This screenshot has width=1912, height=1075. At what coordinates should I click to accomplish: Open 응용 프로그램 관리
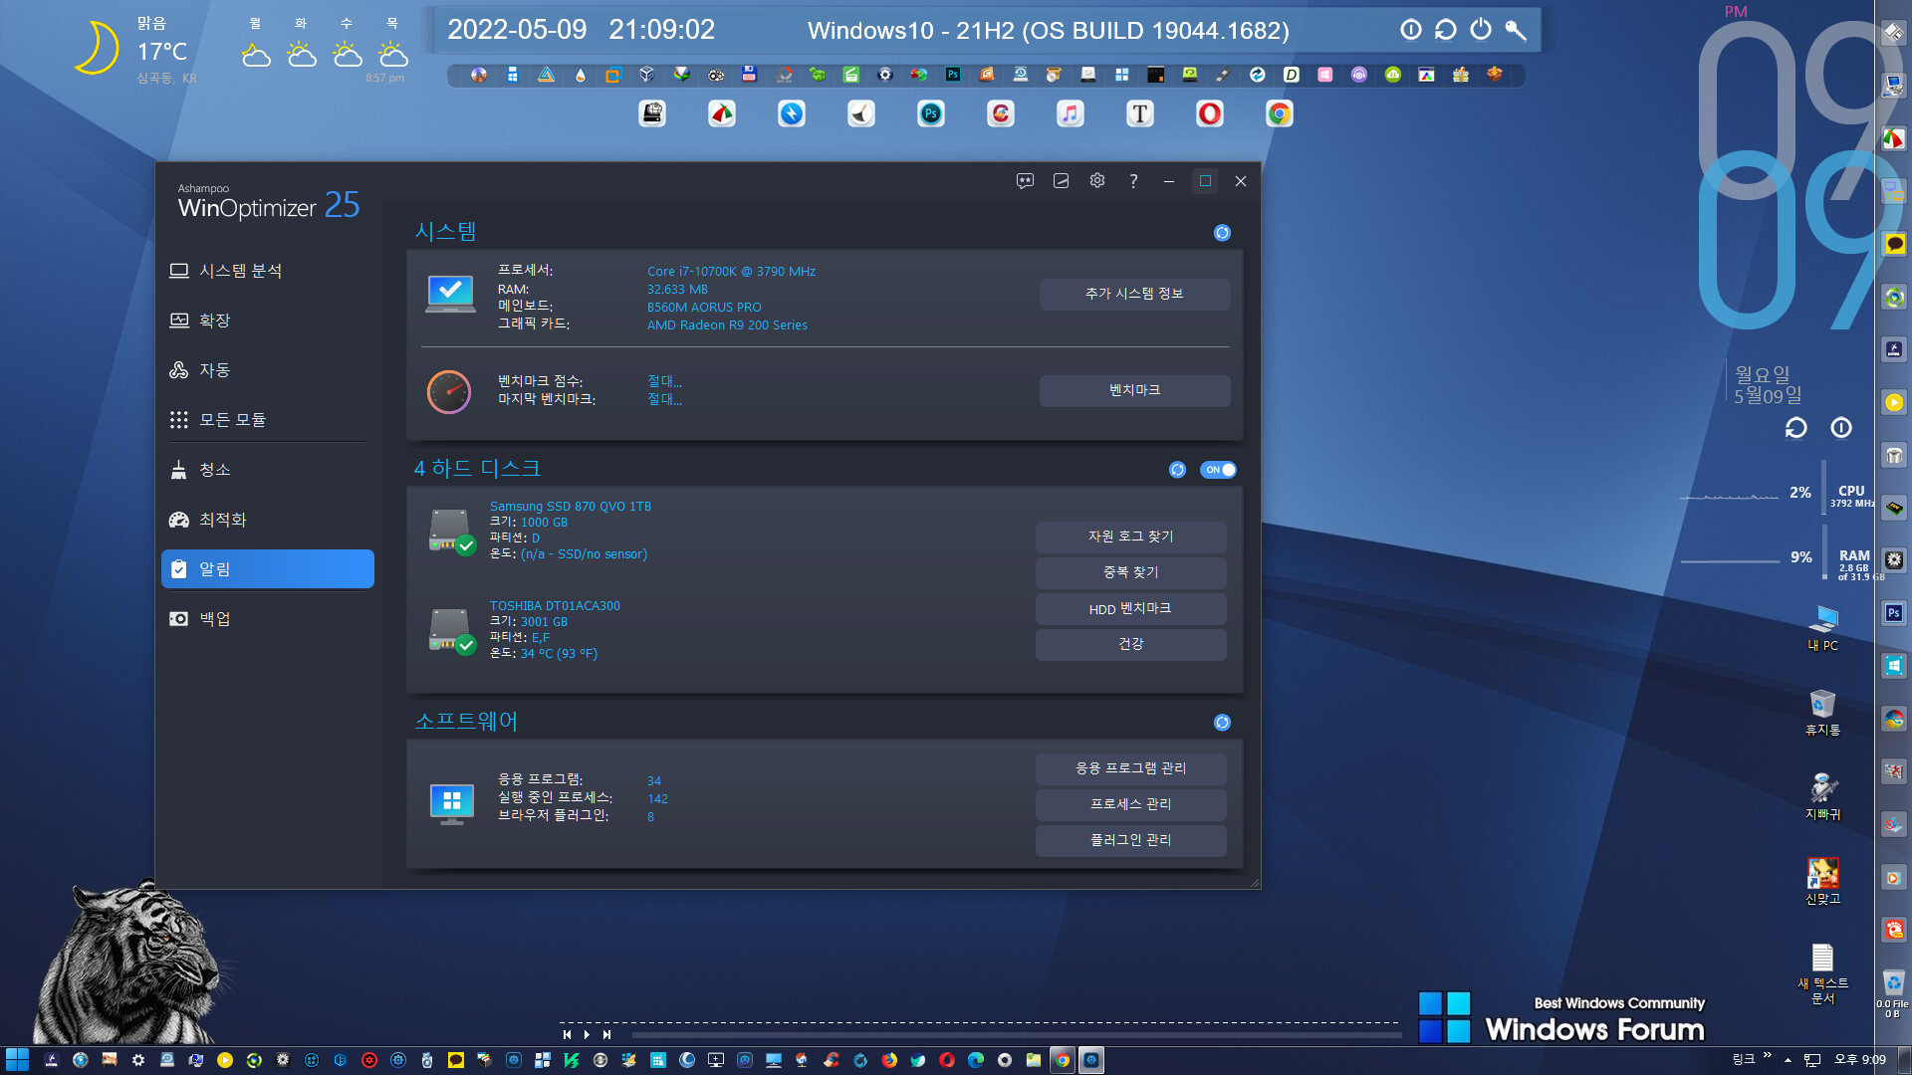click(x=1130, y=768)
